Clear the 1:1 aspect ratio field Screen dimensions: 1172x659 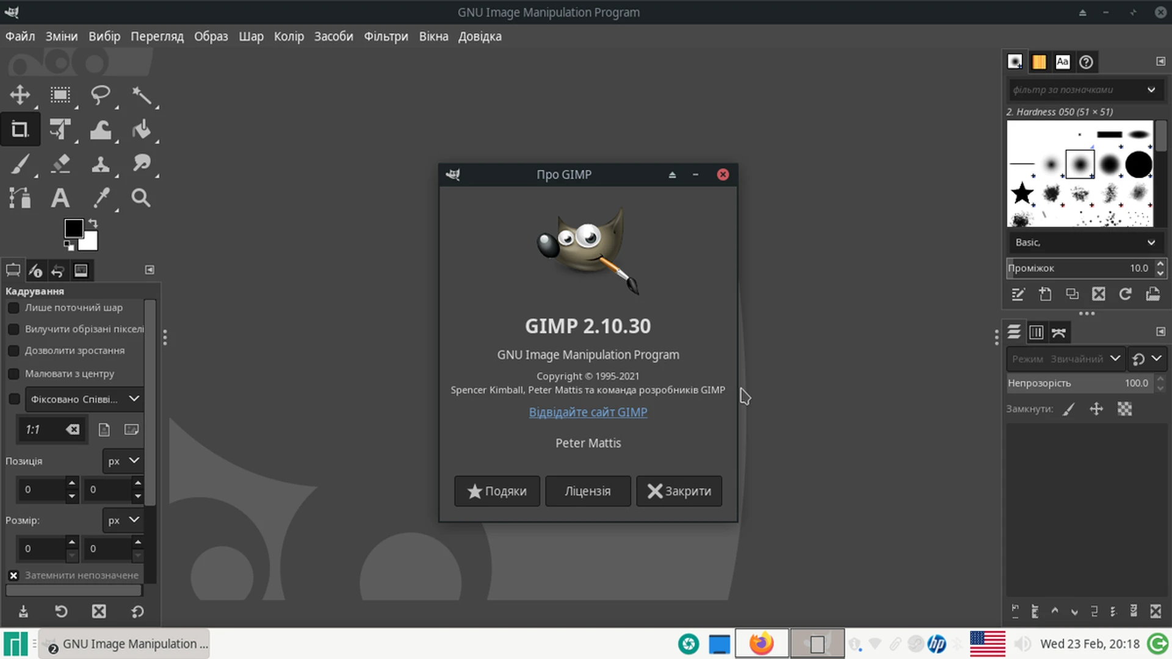[x=73, y=430]
